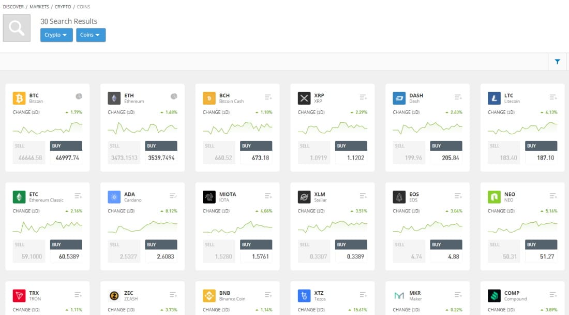Buy DASH at 205.84
Image resolution: width=569 pixels, height=315 pixels.
tap(446, 153)
